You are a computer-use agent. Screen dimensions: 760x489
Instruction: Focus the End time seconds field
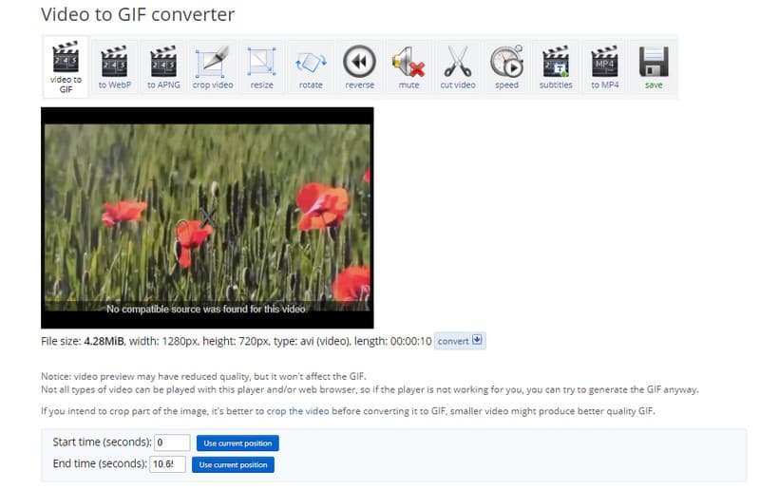[167, 463]
